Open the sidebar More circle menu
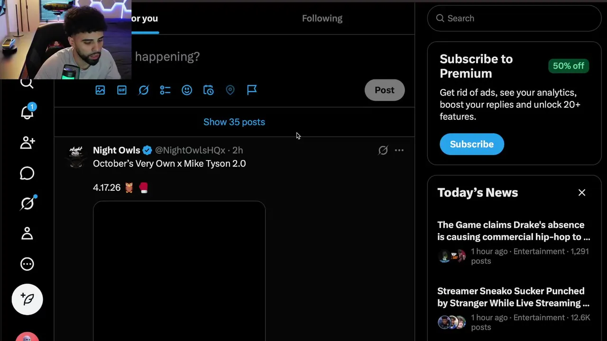Screen dimensions: 607x341 [27, 264]
